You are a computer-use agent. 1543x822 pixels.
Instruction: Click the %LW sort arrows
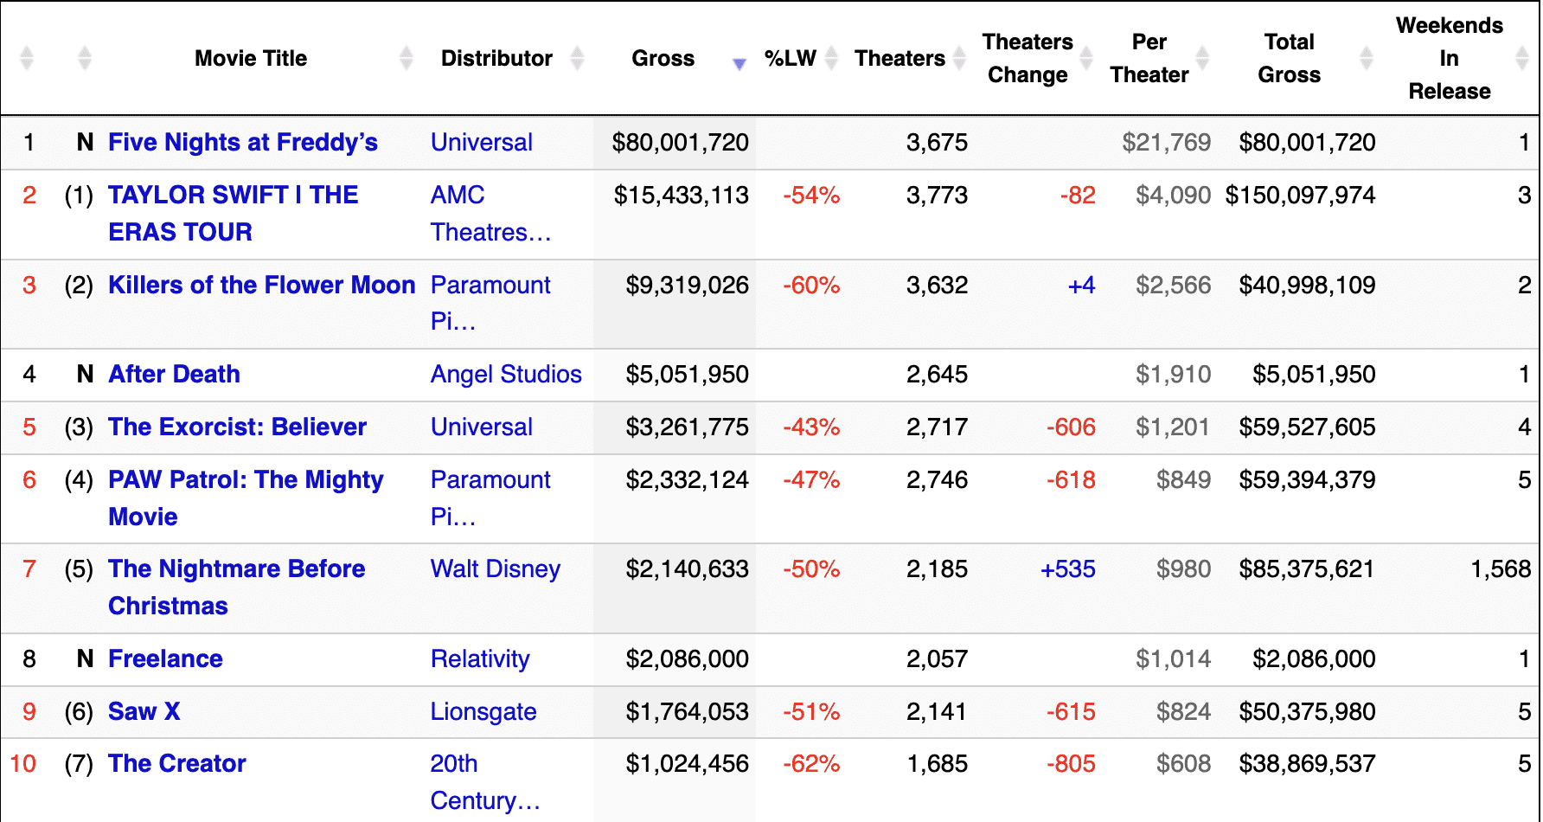tap(831, 58)
